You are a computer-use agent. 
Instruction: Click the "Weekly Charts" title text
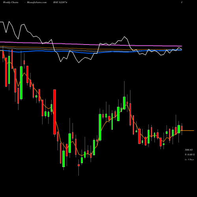click(x=11, y=2)
